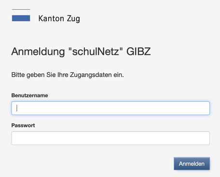This screenshot has height=177, width=220.
Task: Submit login with the Anmelden button
Action: [x=192, y=163]
